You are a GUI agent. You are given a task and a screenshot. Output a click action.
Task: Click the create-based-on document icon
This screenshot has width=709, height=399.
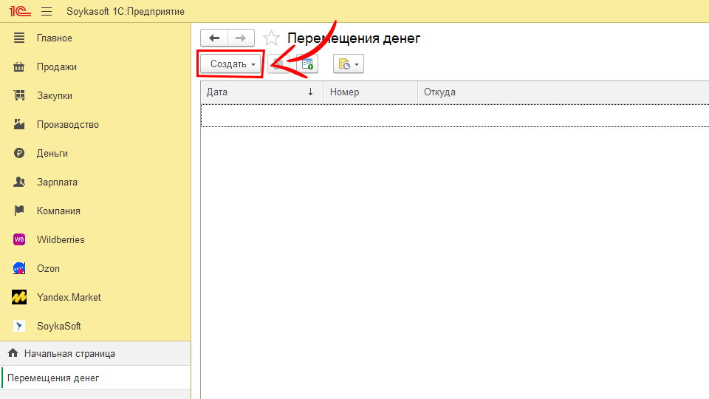[307, 64]
